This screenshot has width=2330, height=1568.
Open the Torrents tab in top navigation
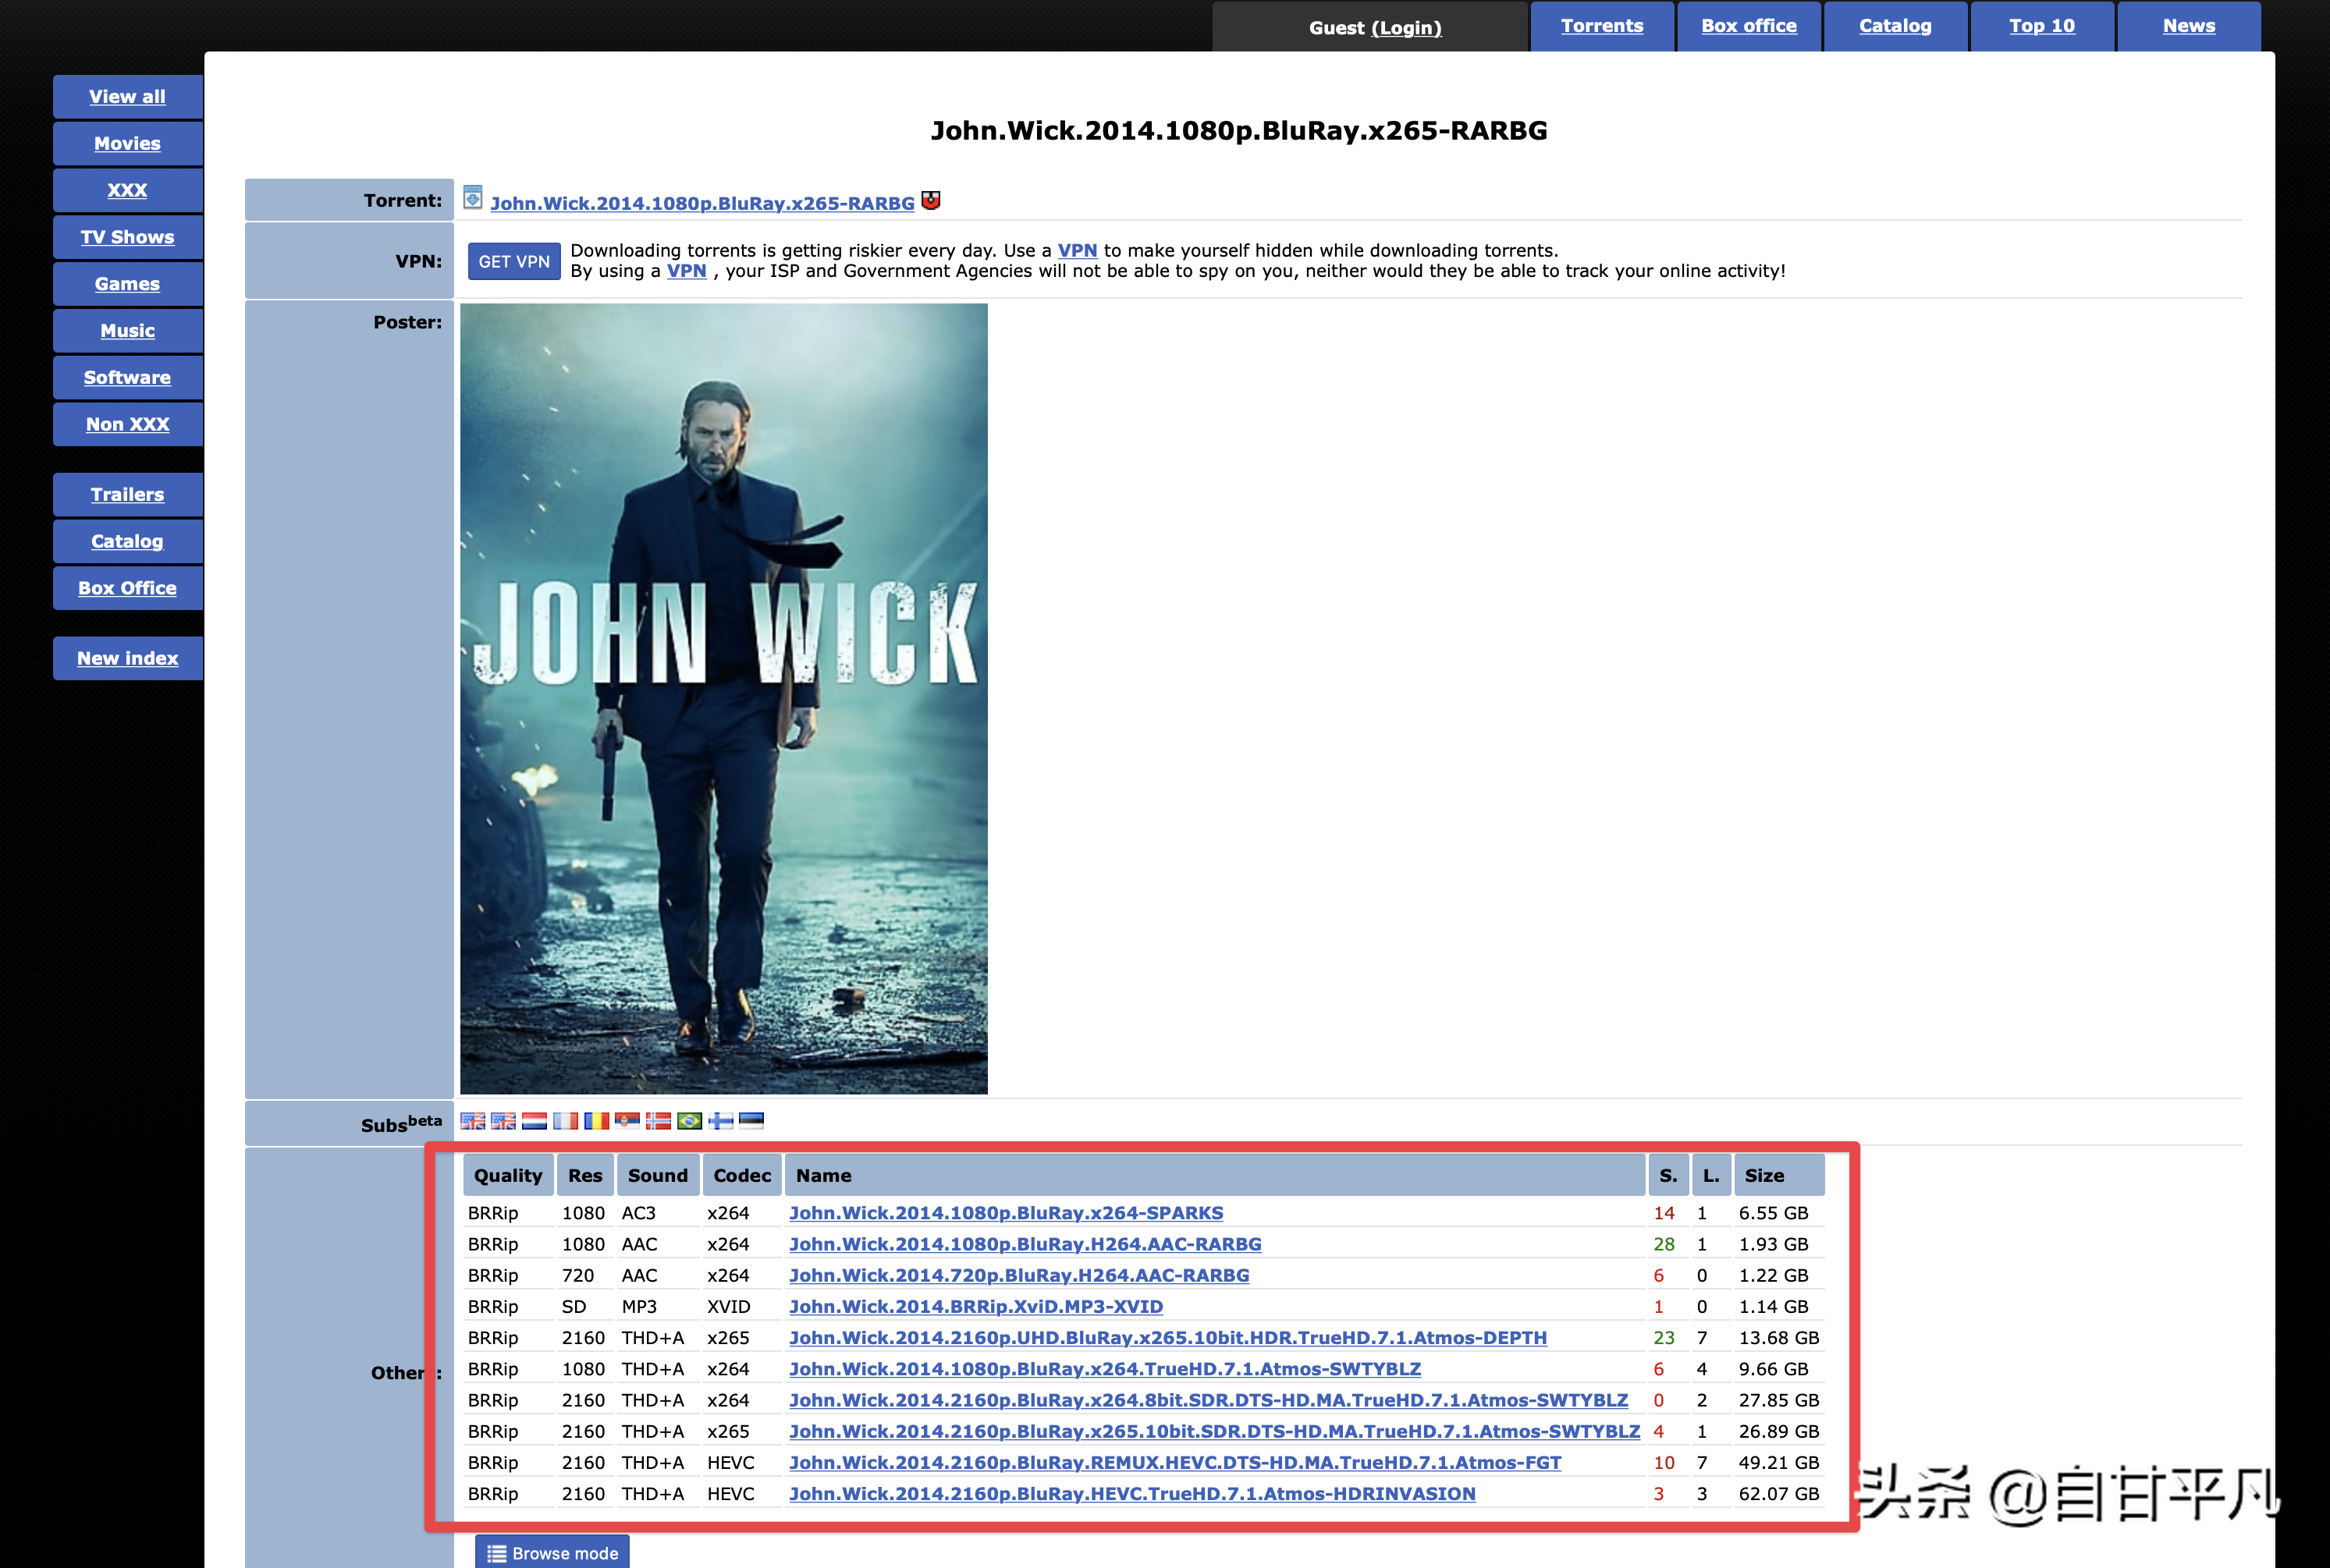pos(1601,26)
